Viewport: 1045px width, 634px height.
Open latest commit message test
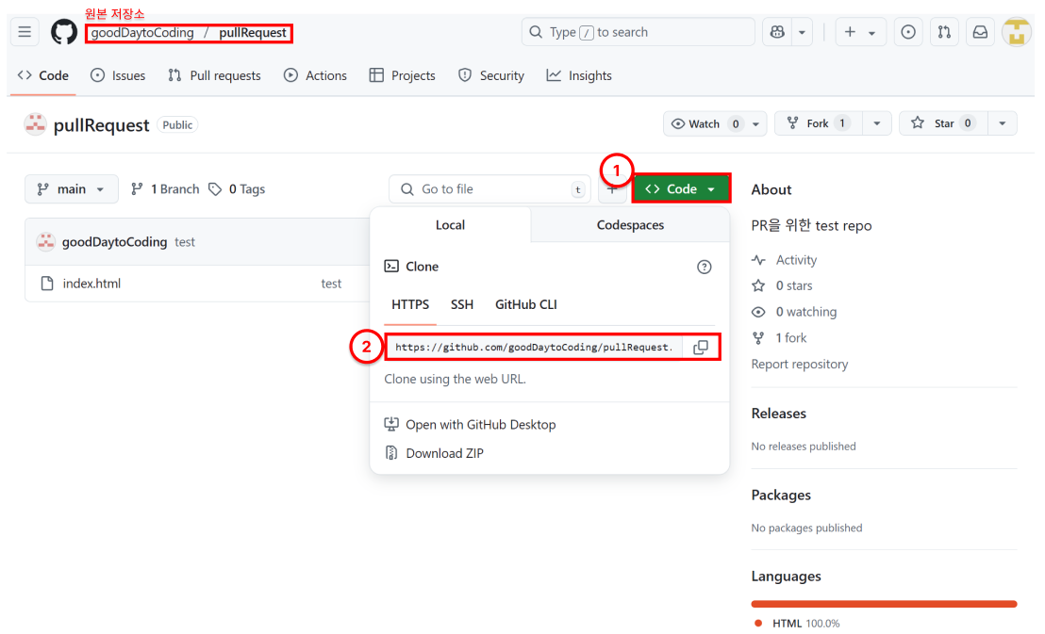click(185, 242)
